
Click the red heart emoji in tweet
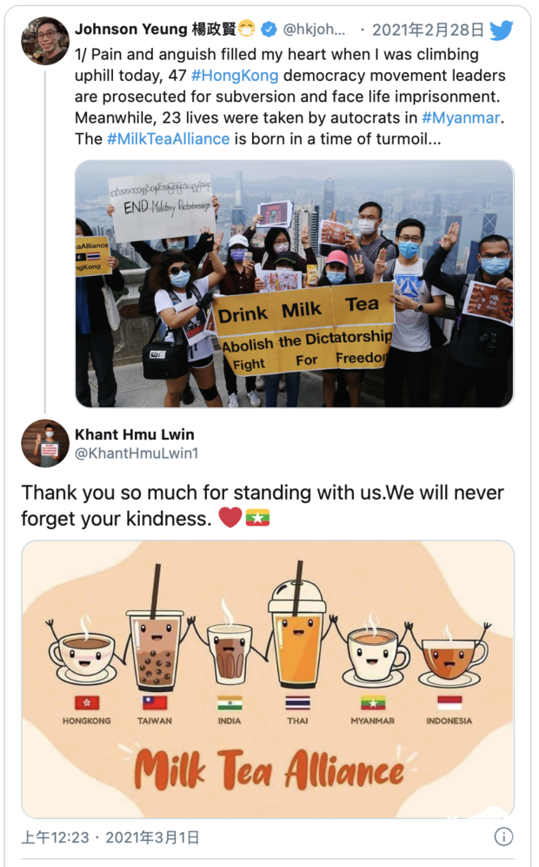click(230, 518)
